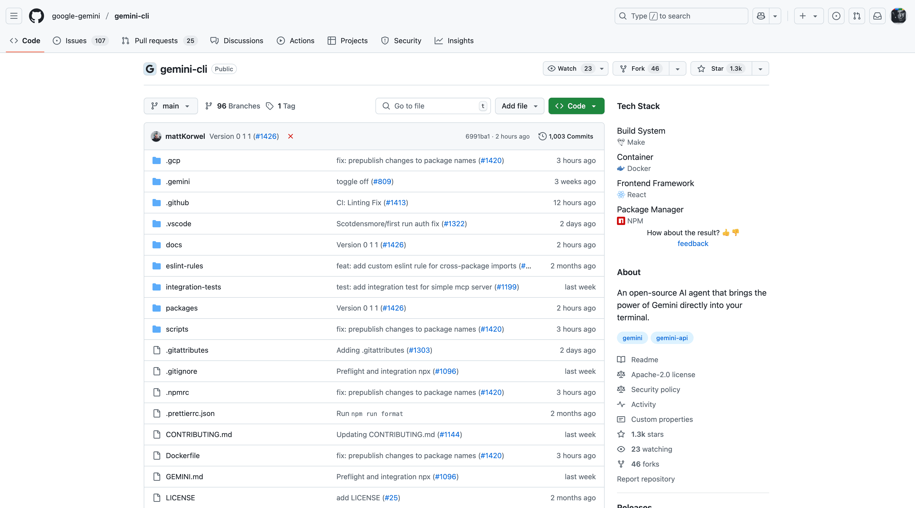Switch to the Projects tab

point(348,40)
